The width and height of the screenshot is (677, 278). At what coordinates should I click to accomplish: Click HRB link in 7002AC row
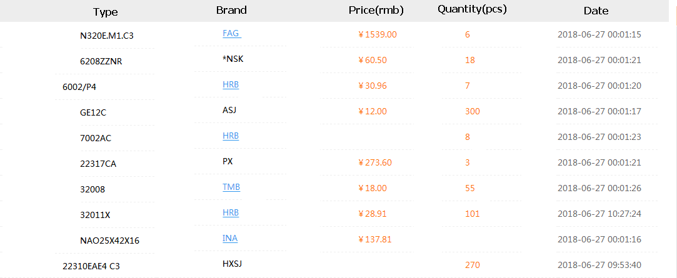pos(231,136)
